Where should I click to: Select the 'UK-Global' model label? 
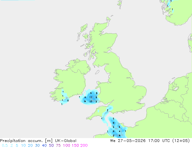coord(66,141)
